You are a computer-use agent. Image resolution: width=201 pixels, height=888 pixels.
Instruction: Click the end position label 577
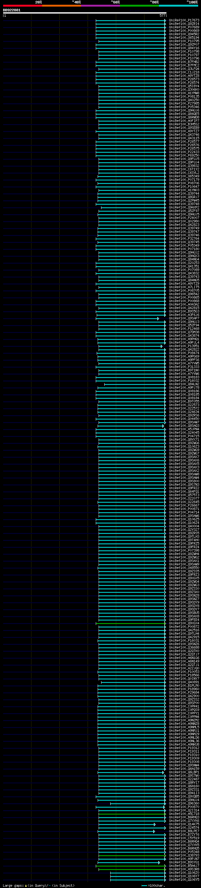click(162, 15)
